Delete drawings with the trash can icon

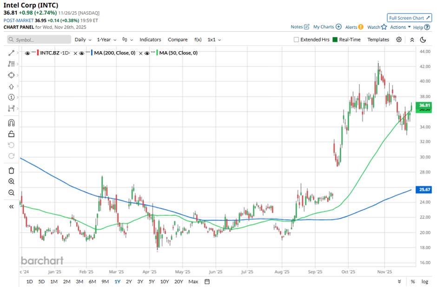pyautogui.click(x=11, y=170)
